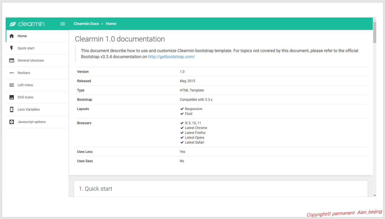
Task: Click the checkmark beside Latest Chrome
Action: click(x=182, y=128)
